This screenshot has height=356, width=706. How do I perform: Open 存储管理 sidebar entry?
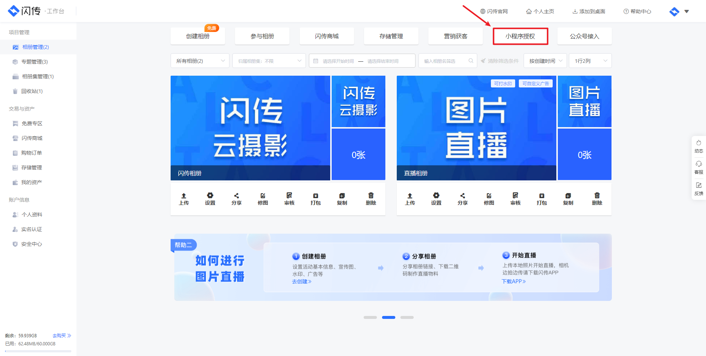coord(38,168)
